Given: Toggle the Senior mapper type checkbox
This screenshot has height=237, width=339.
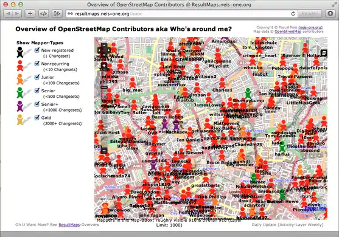Looking at the screenshot, I should (x=37, y=91).
